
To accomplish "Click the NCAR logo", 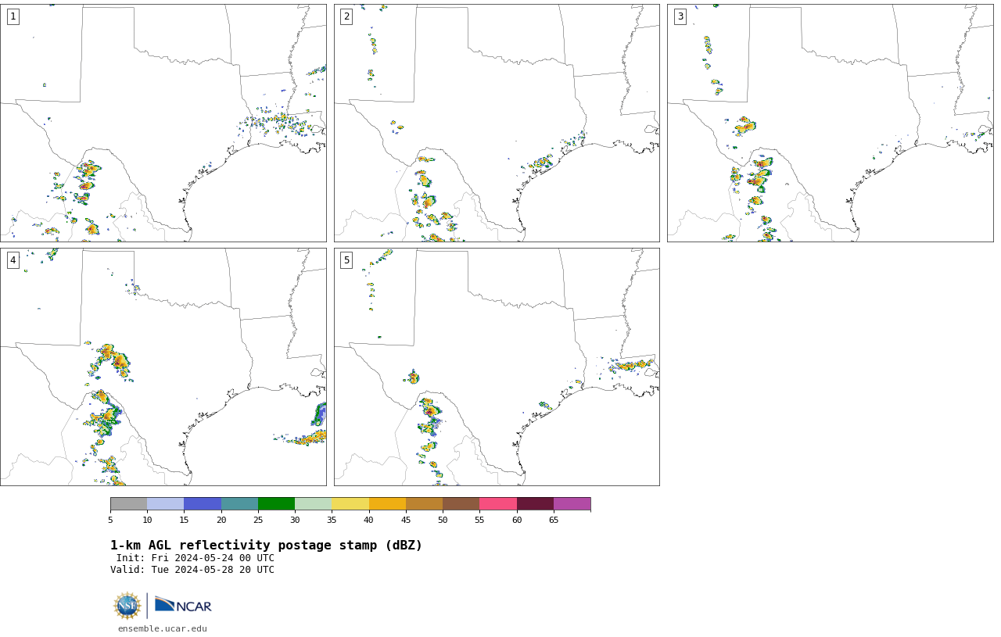I will 183,606.
